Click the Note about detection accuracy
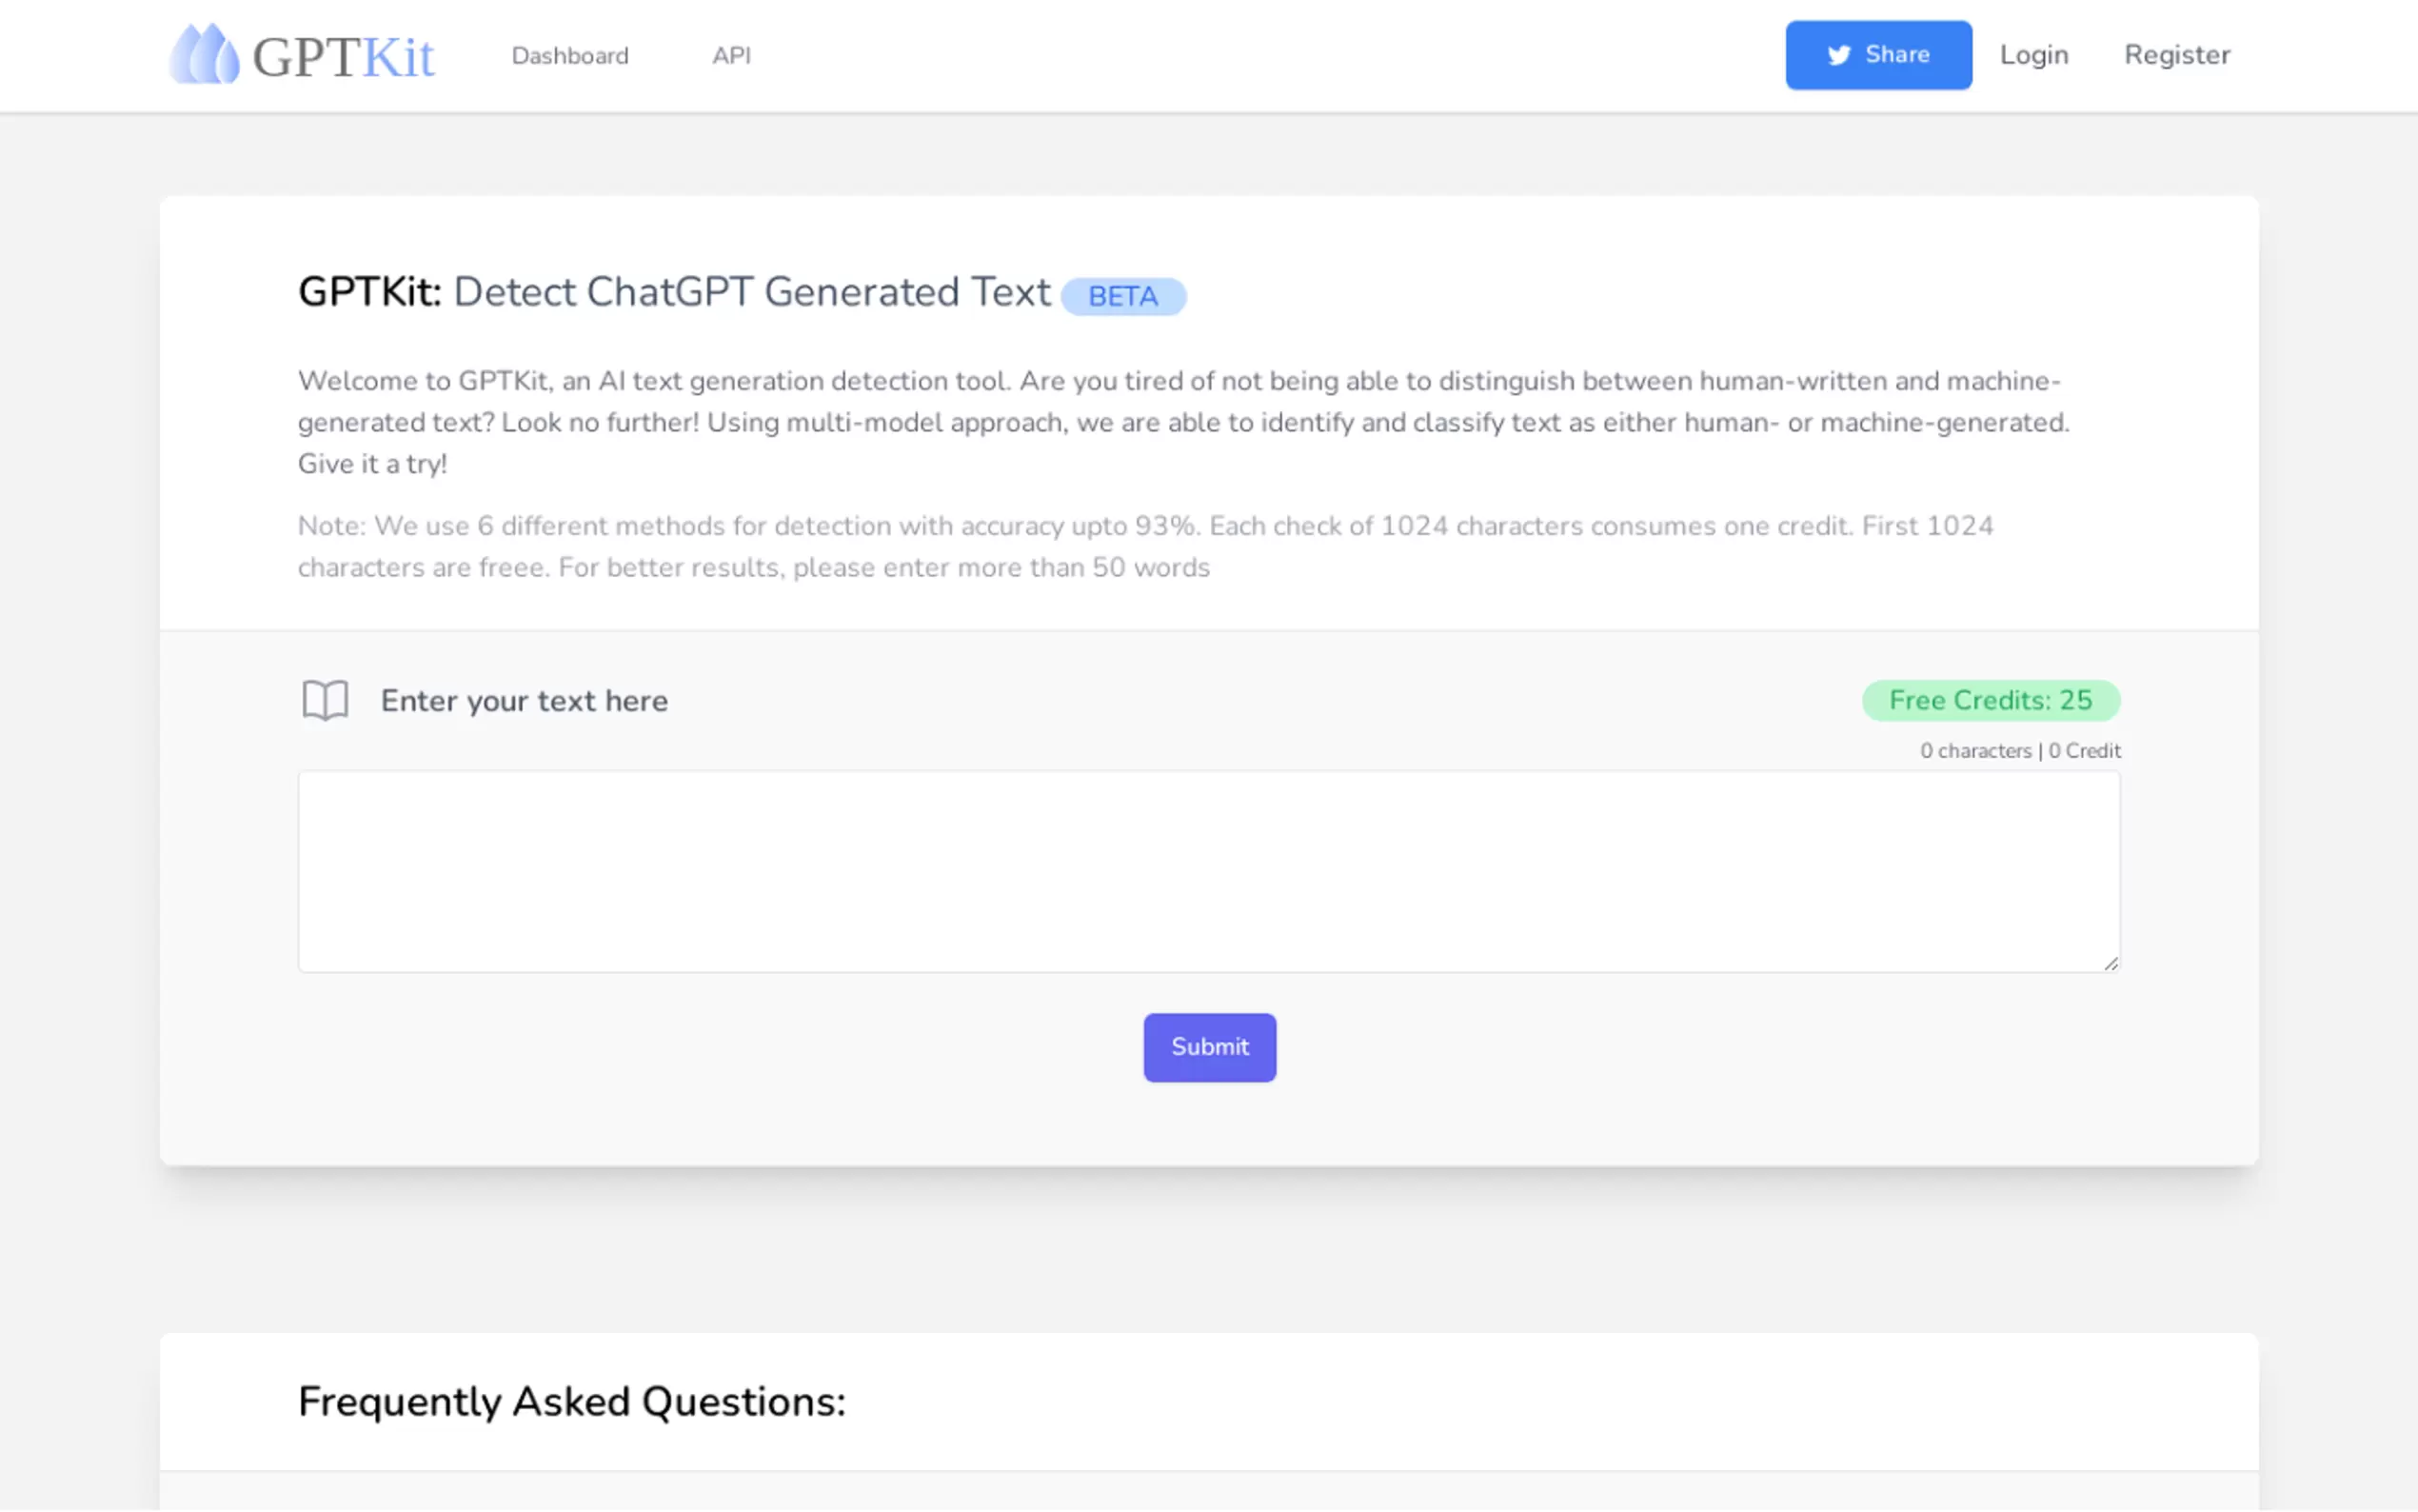This screenshot has width=2418, height=1512. click(x=1145, y=546)
